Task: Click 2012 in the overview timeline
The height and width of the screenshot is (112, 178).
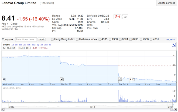Action: pyautogui.click(x=12, y=107)
